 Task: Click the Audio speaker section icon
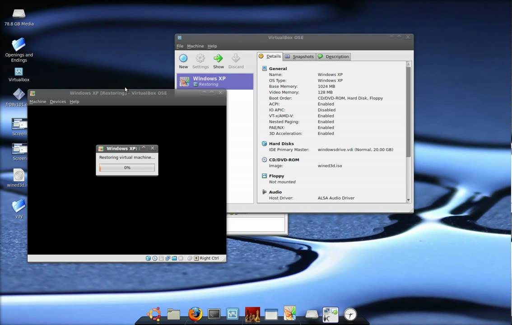(264, 192)
